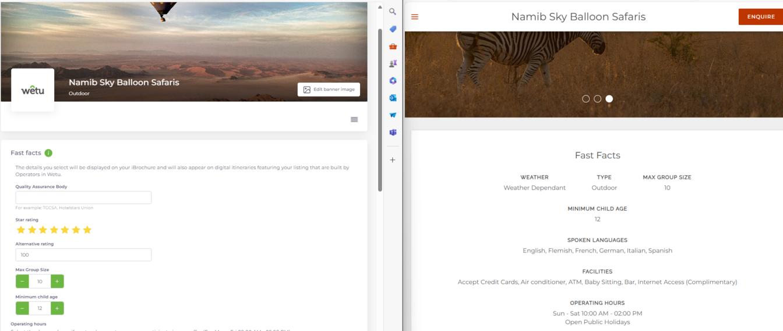Open the red toolbox sidebar icon
Viewport: 783px width, 331px height.
tap(393, 47)
